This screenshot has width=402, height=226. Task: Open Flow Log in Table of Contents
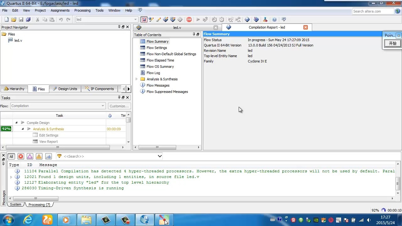click(153, 73)
